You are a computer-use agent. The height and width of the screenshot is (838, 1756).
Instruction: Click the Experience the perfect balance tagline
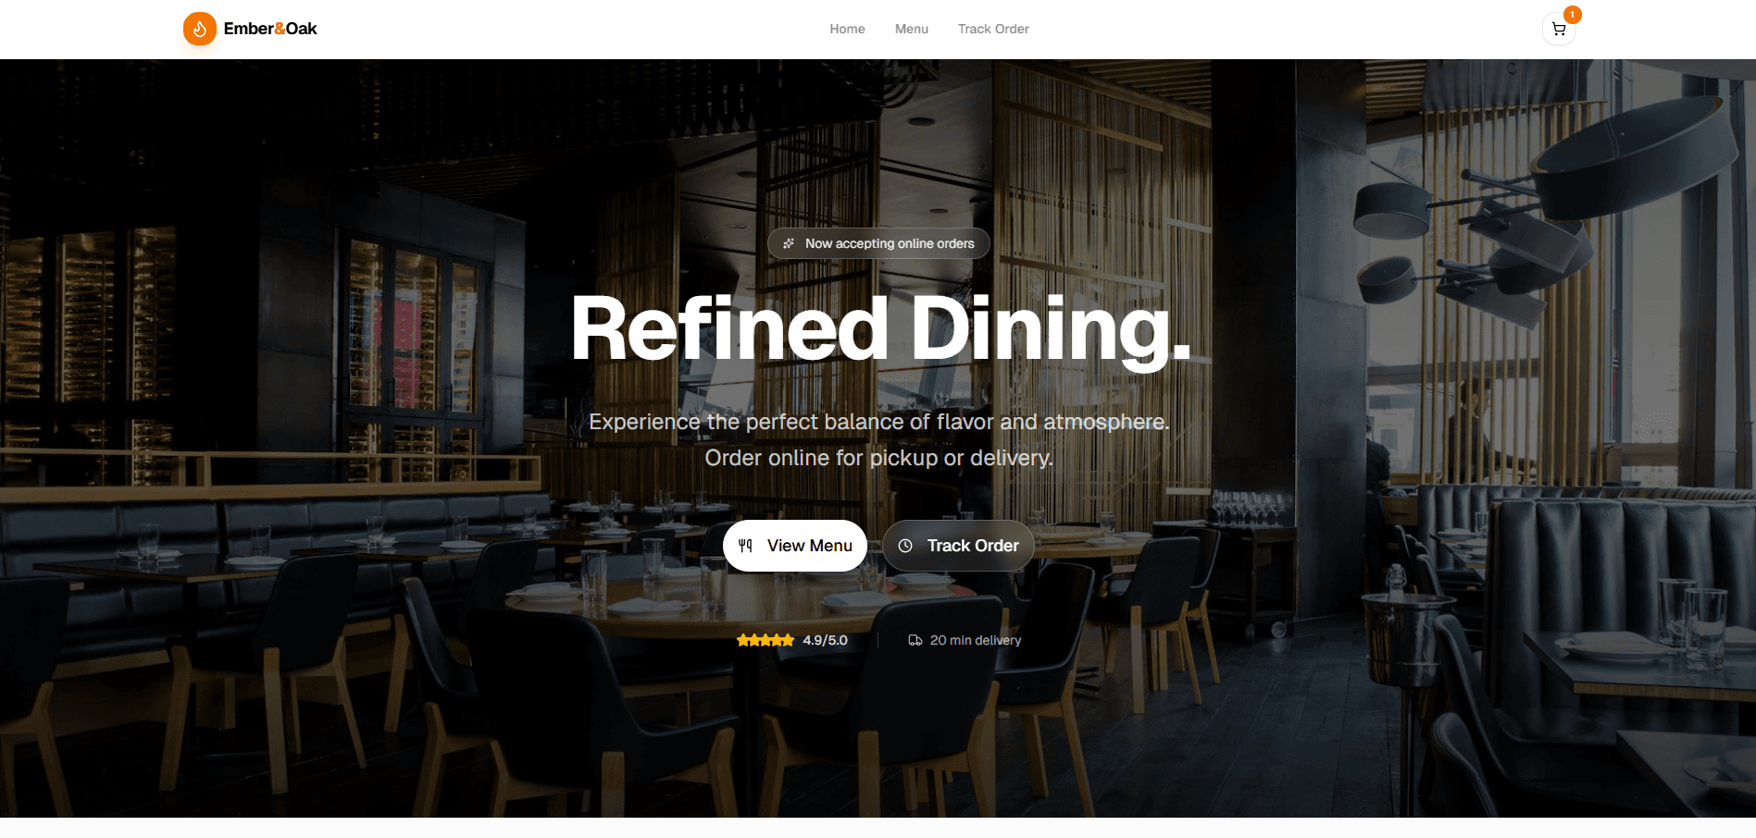[x=879, y=422]
